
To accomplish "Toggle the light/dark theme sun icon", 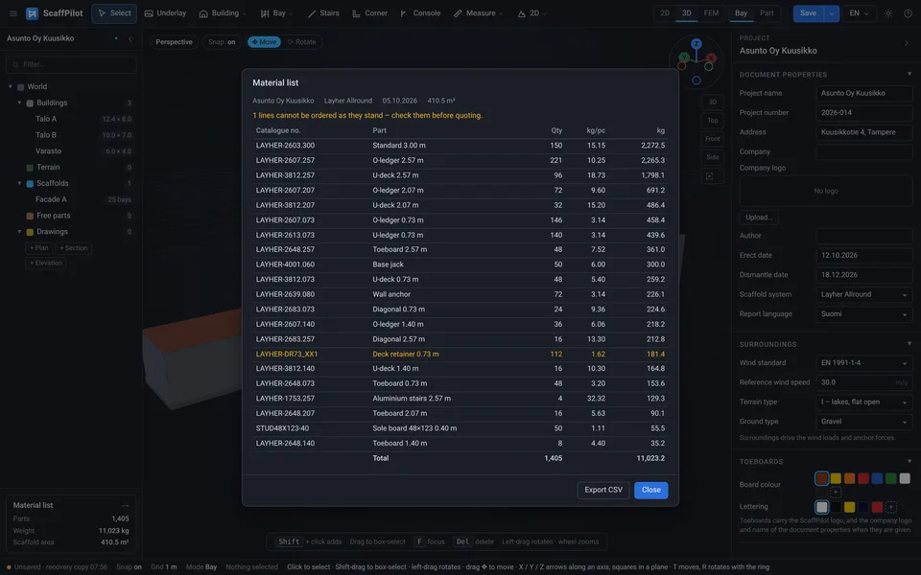I will coord(888,13).
